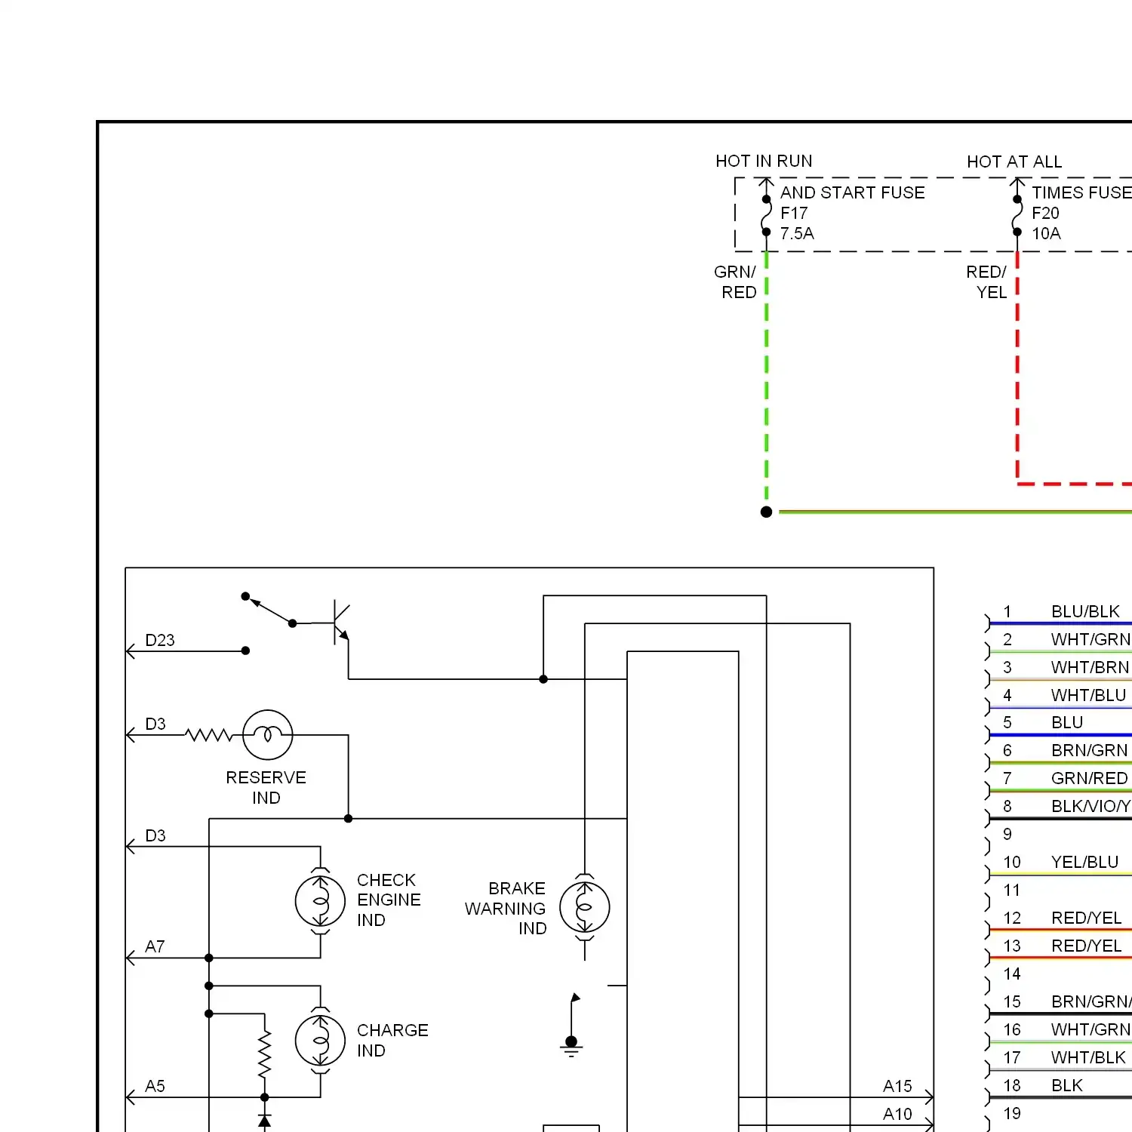Click the A5 connector label
The image size is (1132, 1132).
[155, 1086]
